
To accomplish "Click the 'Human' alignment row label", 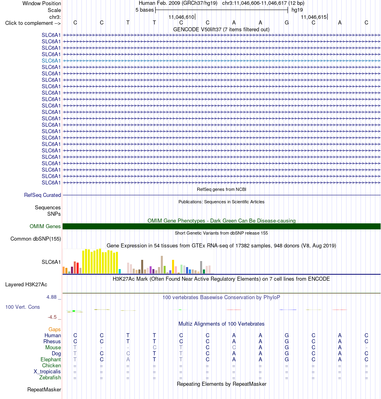I will [53, 335].
